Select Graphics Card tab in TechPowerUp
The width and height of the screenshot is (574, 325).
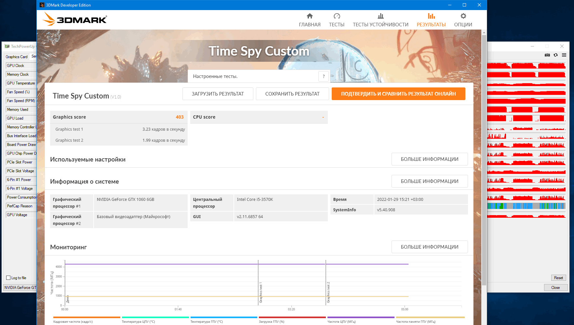17,57
